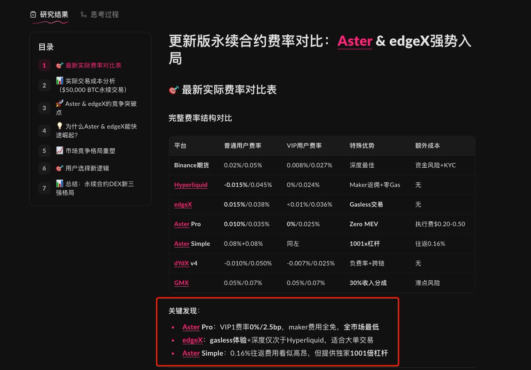The width and height of the screenshot is (531, 370).
Task: Click the 30%收入分成 cell
Action: tap(368, 283)
